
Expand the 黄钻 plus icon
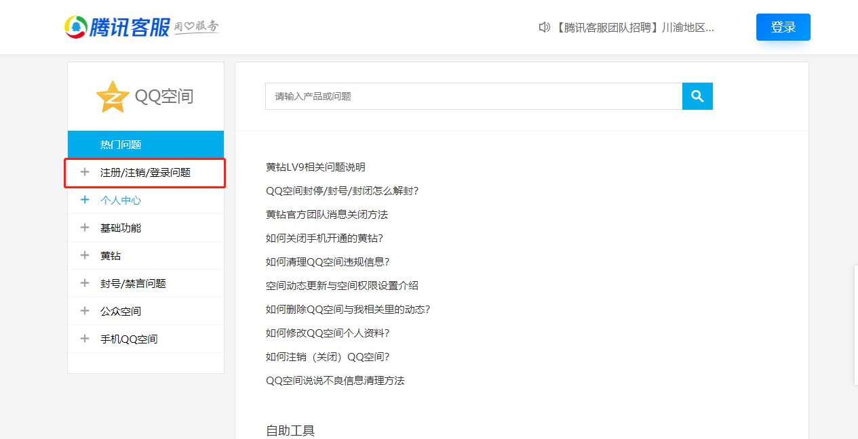pyautogui.click(x=85, y=255)
